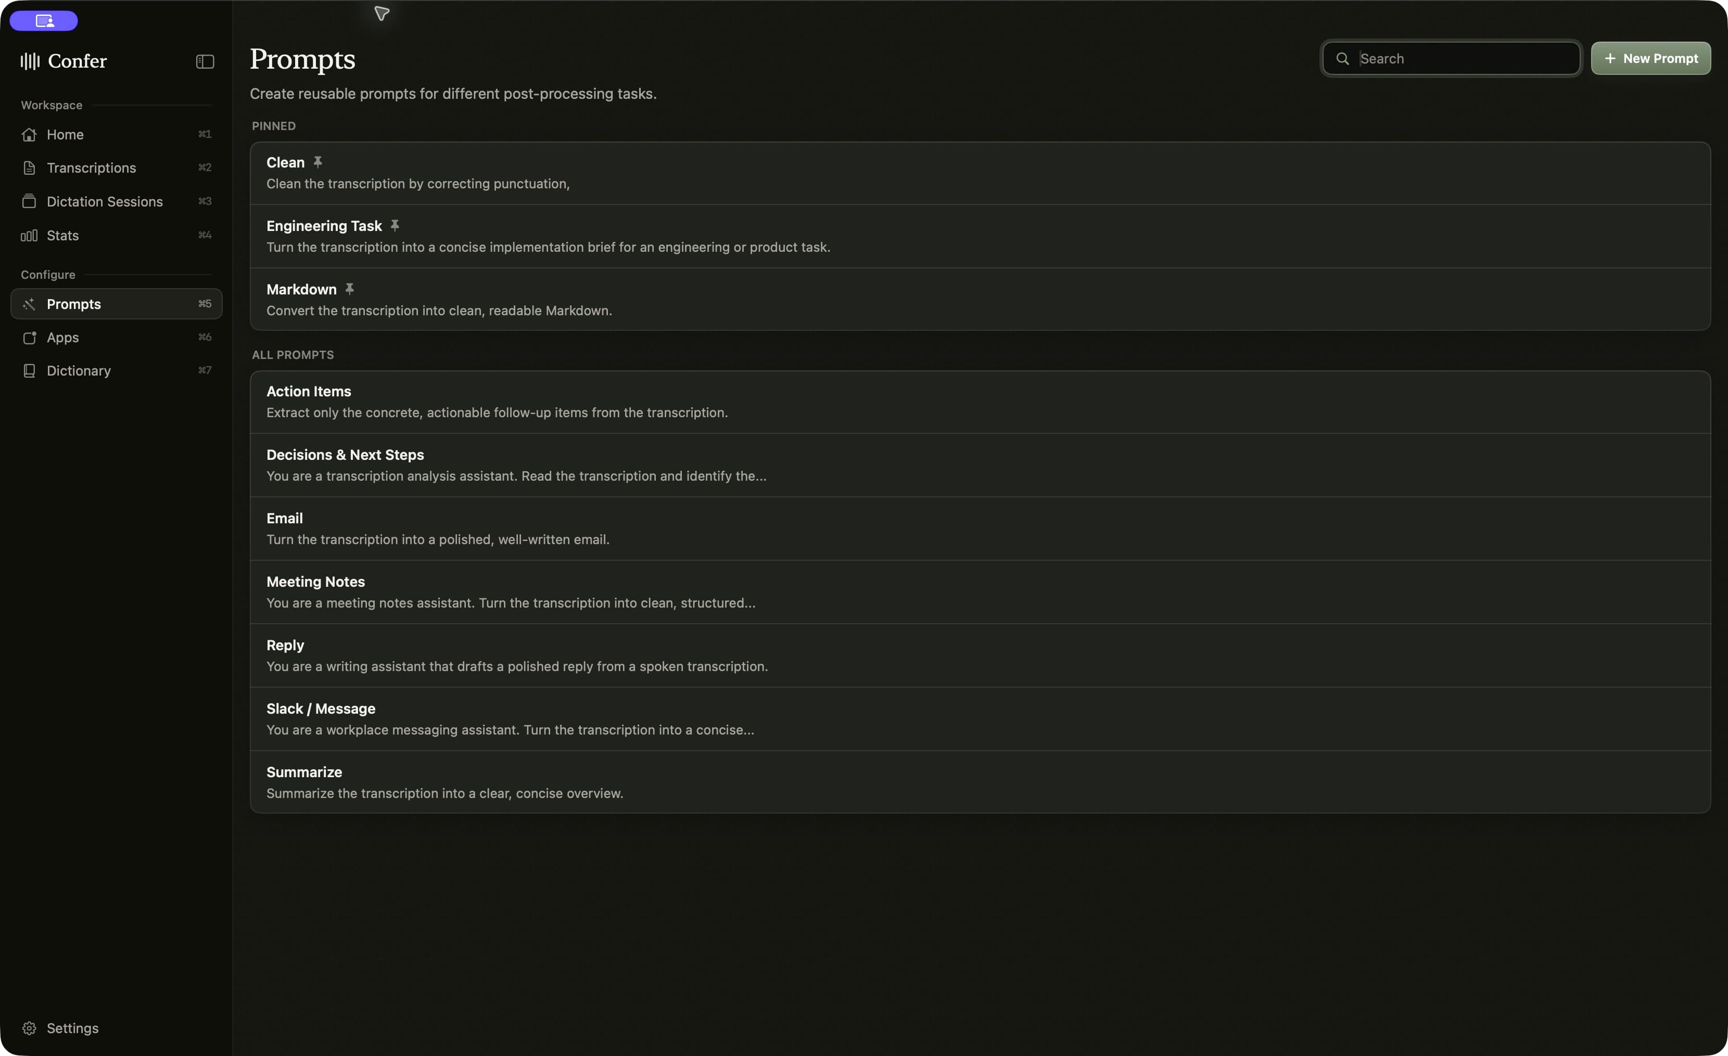Open the Home section
This screenshot has width=1728, height=1056.
pos(117,135)
